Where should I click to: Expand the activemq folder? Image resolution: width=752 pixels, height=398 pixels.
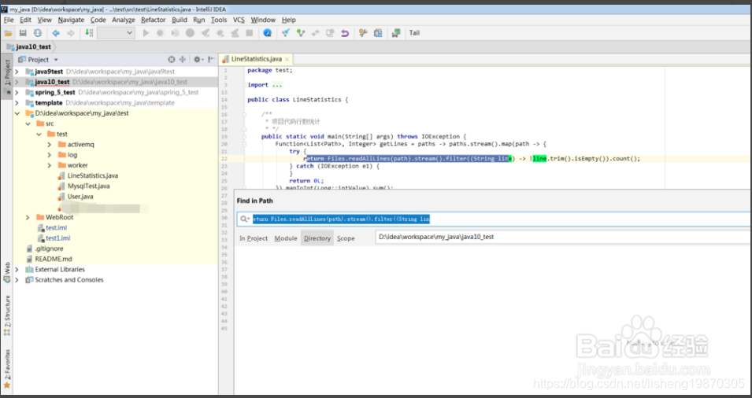pos(49,145)
